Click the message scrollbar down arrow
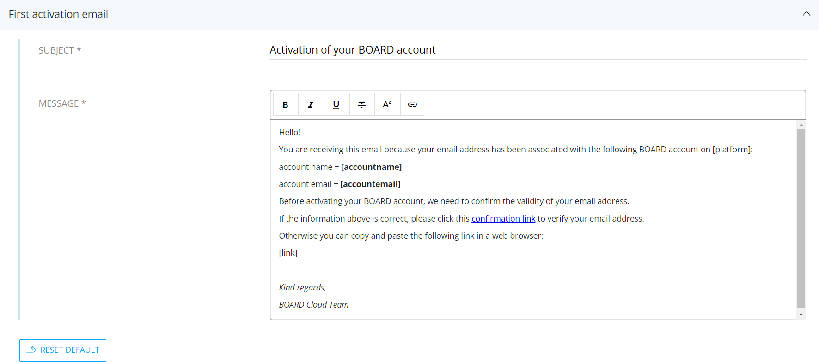 801,314
